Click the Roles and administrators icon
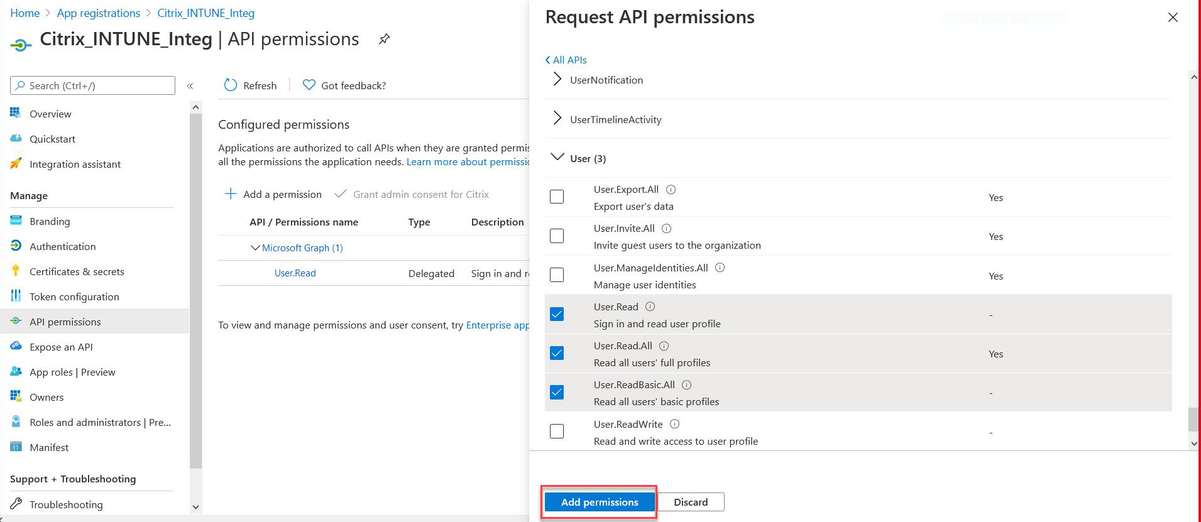This screenshot has height=522, width=1201. [x=16, y=421]
